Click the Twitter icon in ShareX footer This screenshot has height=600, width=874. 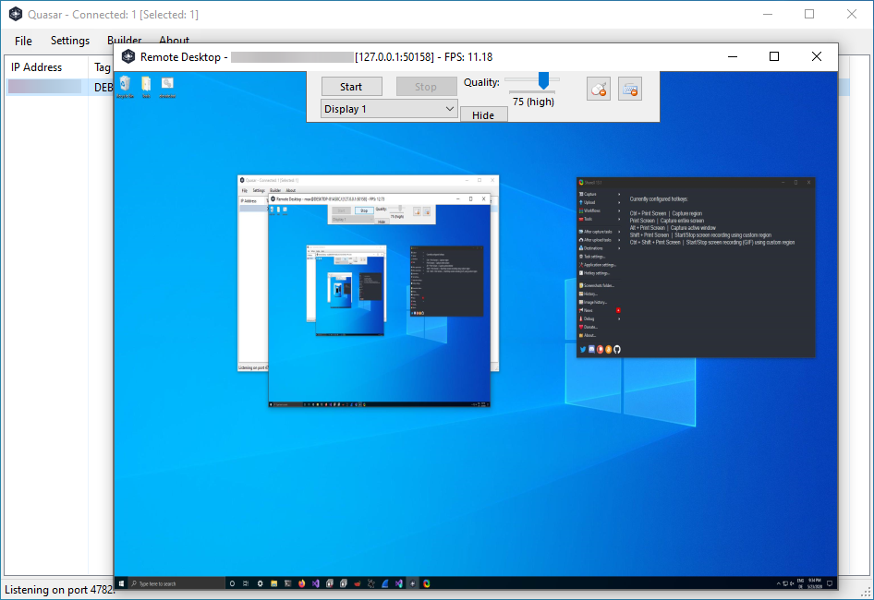[x=583, y=350]
